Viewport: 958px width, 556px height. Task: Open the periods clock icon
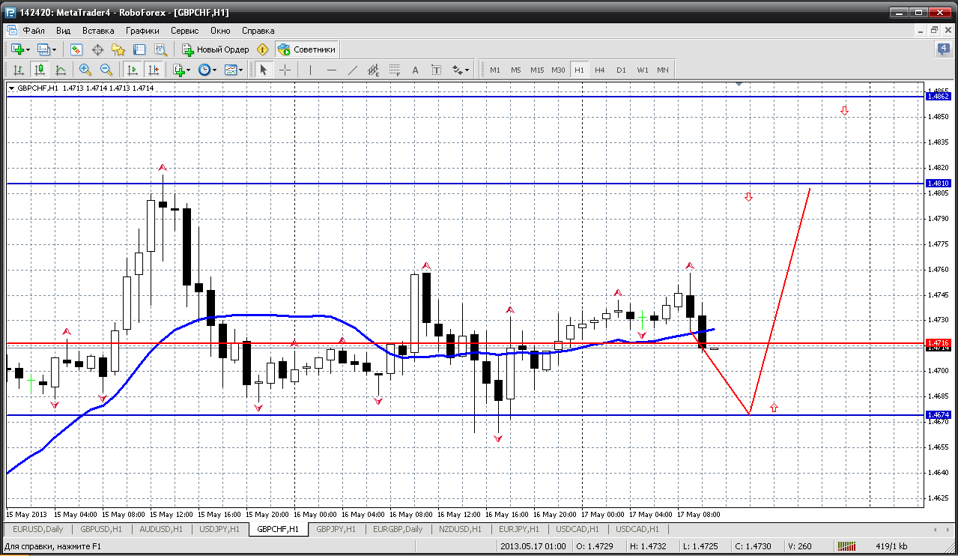pyautogui.click(x=204, y=70)
